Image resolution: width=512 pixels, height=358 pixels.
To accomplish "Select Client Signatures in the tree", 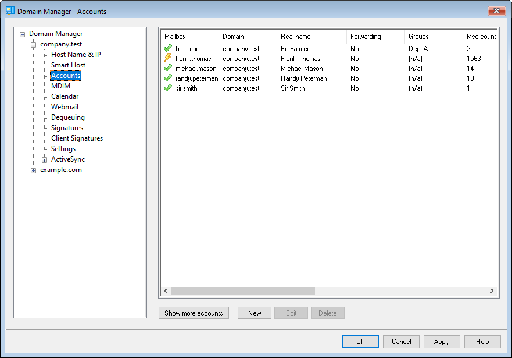I will pos(77,138).
